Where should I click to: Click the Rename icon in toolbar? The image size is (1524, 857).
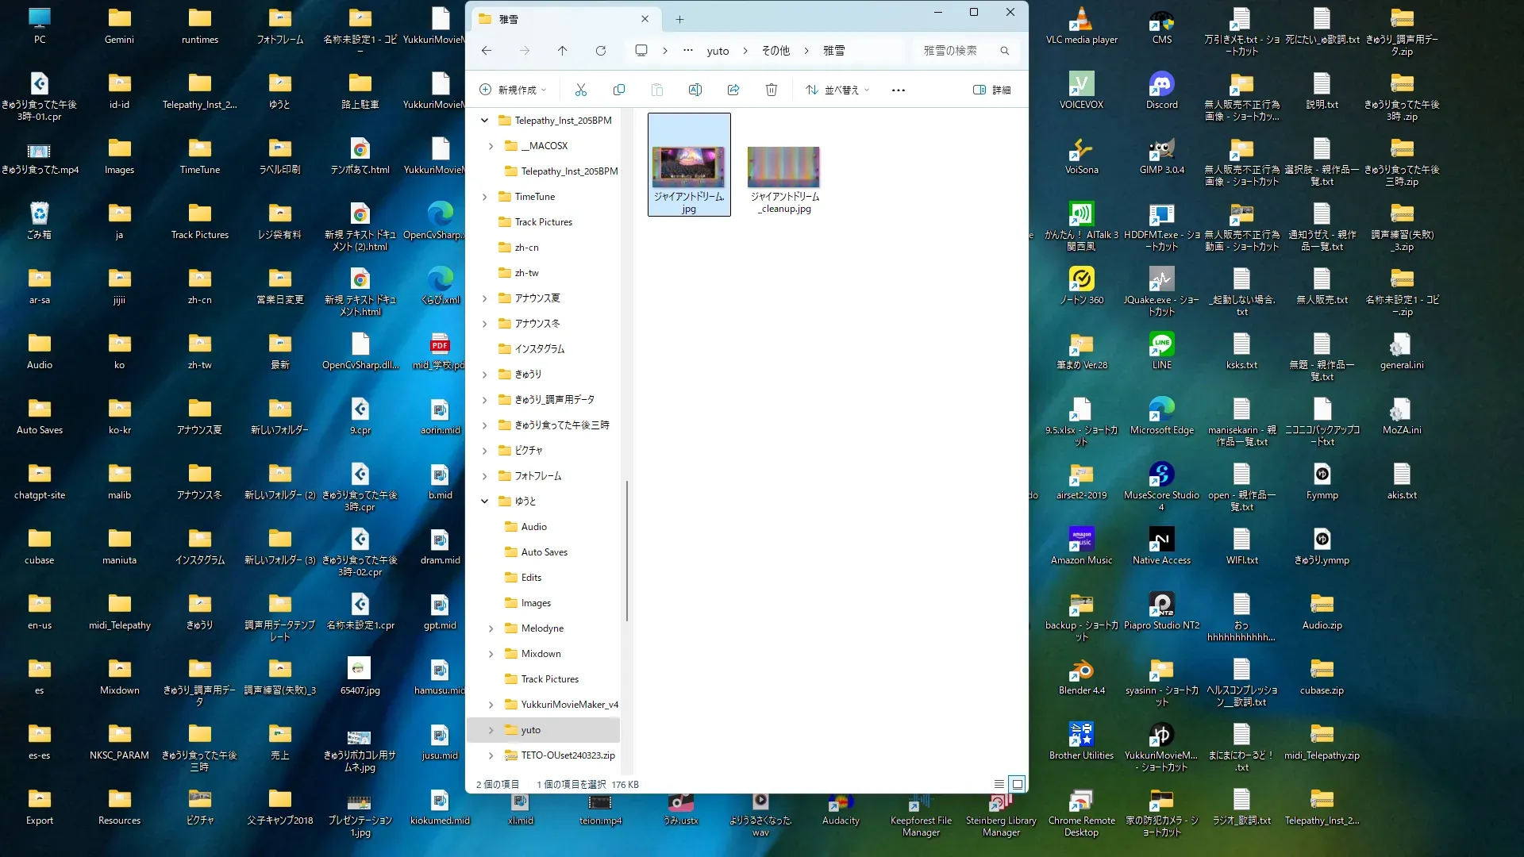click(695, 90)
